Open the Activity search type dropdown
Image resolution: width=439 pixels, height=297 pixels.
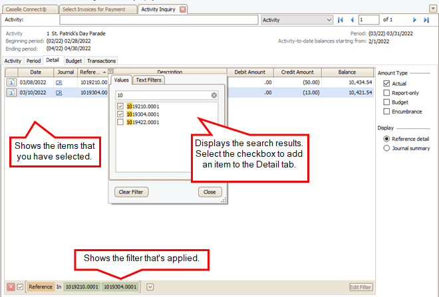coord(329,20)
